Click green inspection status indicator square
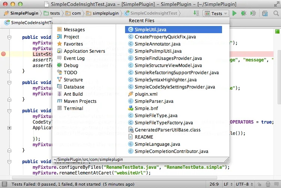This screenshot has height=188, width=281. tap(277, 32)
